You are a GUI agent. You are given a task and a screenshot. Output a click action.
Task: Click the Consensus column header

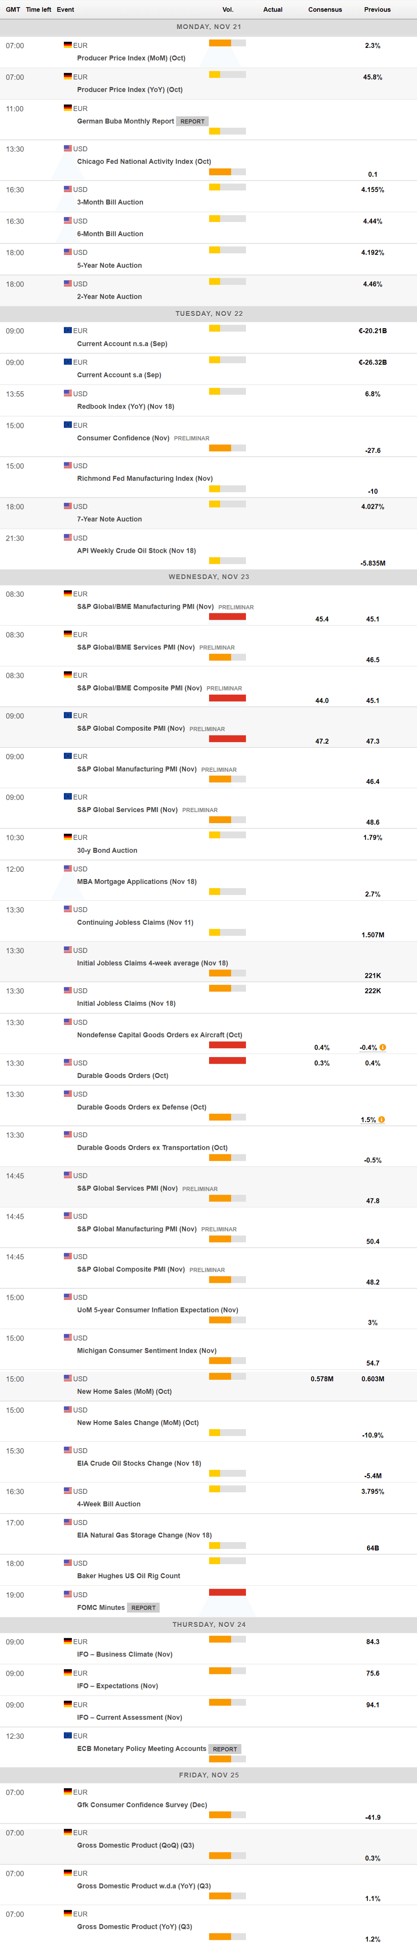(325, 10)
